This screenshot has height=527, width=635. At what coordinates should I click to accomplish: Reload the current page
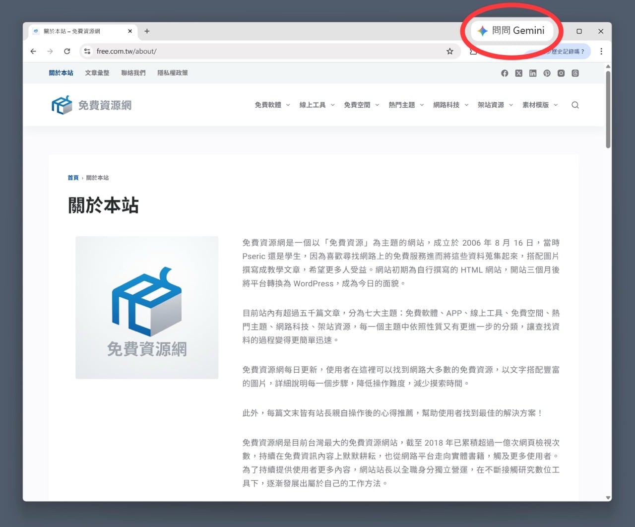tap(67, 51)
